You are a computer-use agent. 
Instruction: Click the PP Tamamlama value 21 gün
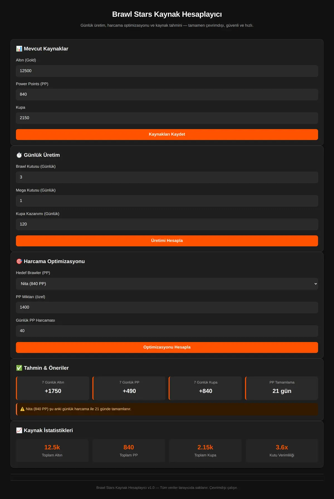282,391
